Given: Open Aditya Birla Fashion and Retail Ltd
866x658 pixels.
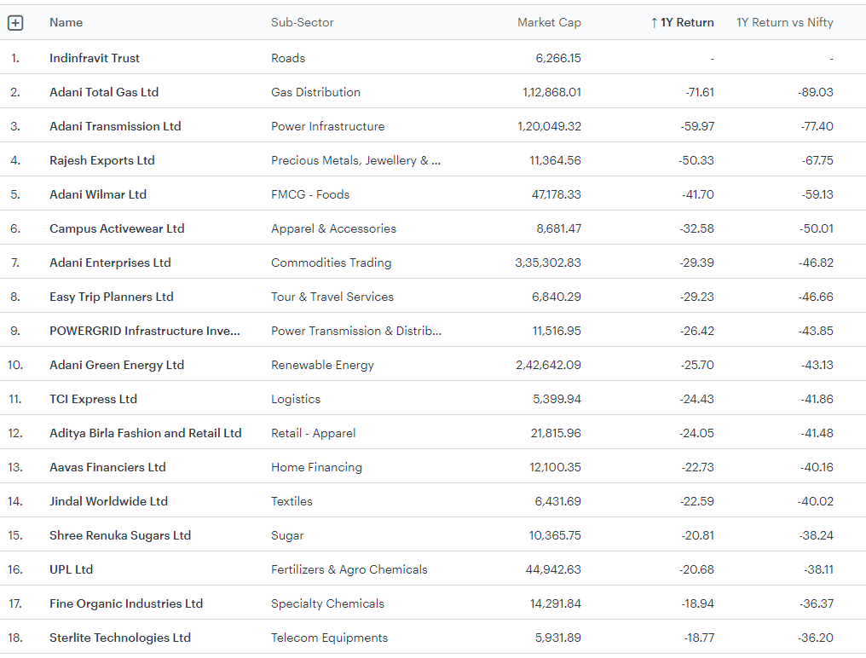Looking at the screenshot, I should (145, 433).
